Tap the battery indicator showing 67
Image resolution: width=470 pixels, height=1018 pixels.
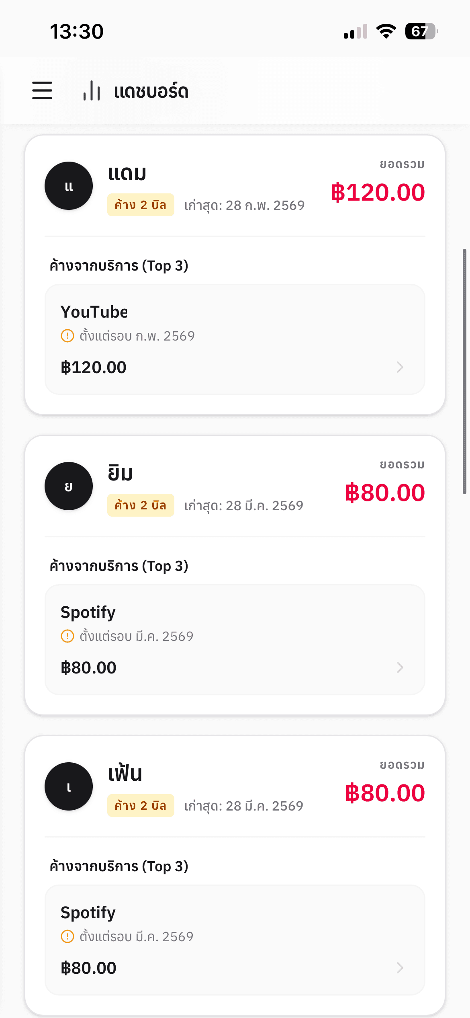pyautogui.click(x=421, y=31)
